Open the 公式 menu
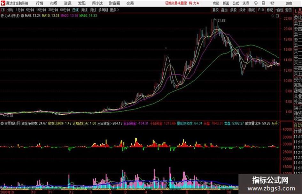Screen dimensions: 302x194 236,3
